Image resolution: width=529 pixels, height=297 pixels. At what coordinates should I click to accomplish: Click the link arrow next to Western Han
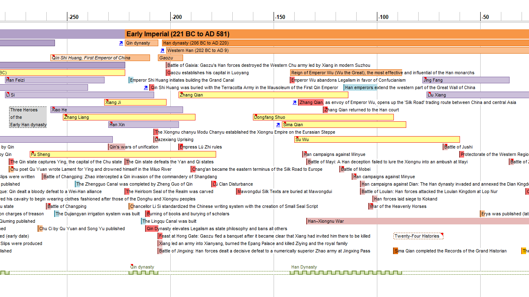[162, 50]
